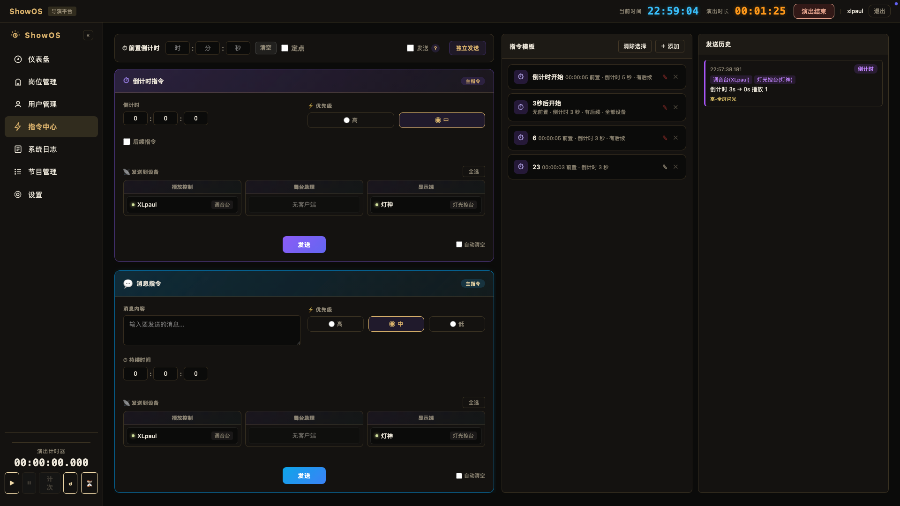The width and height of the screenshot is (900, 506).
Task: Click 退出 to log out
Action: pos(879,11)
